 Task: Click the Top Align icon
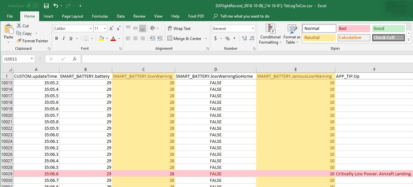tap(128, 29)
